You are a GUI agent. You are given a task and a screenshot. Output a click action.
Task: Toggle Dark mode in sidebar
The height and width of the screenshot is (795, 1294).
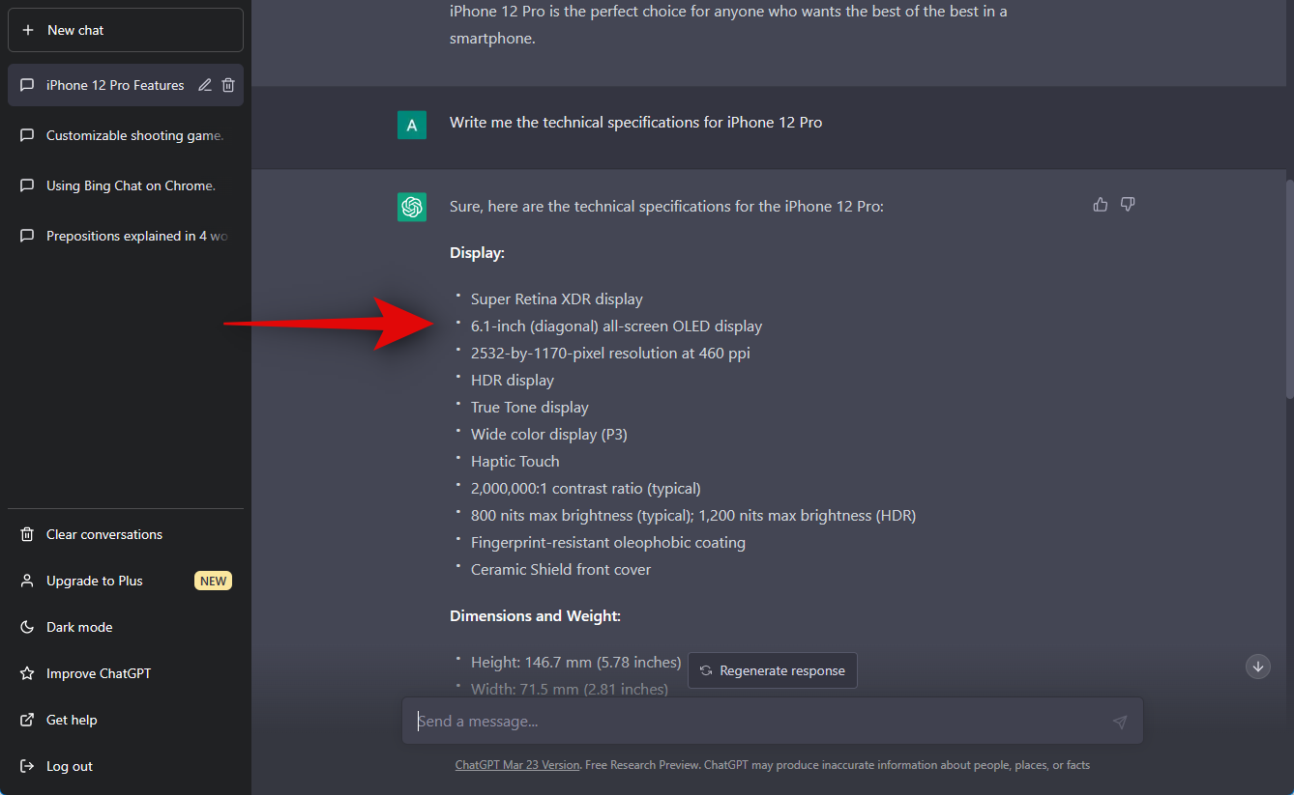click(79, 627)
